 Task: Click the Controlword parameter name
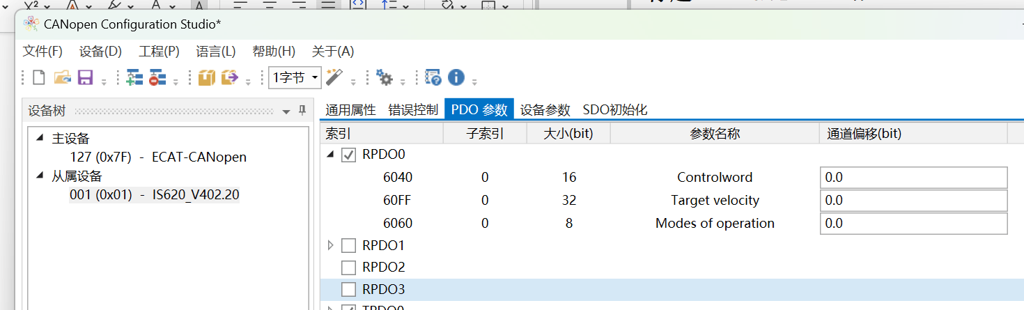pos(715,178)
